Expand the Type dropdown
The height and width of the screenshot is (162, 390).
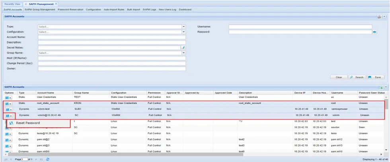pos(184,27)
